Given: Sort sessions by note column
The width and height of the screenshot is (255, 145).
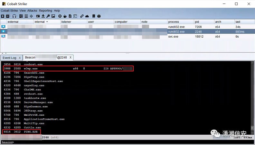Looking at the screenshot, I should (154, 22).
